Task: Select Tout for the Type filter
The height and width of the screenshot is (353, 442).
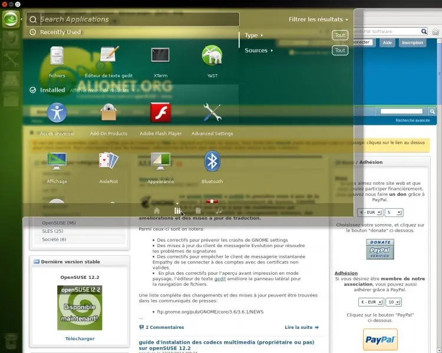Action: (x=339, y=35)
